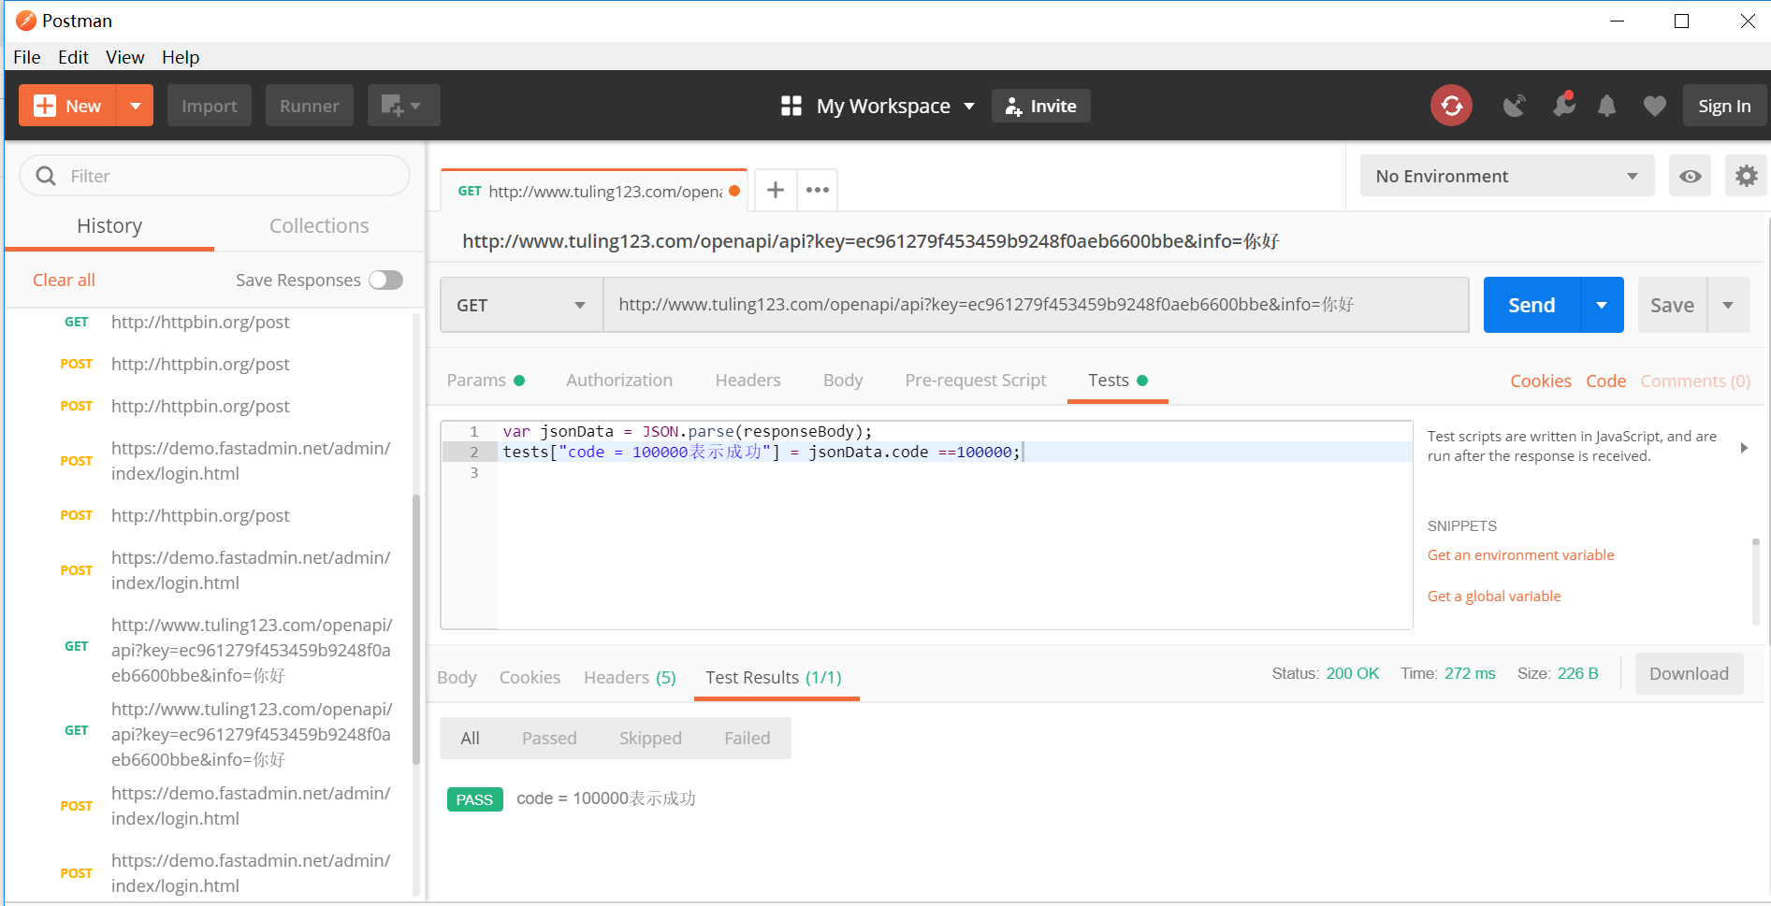Open the response Headers (5) tab
Viewport: 1771px width, 906px height.
click(x=630, y=678)
